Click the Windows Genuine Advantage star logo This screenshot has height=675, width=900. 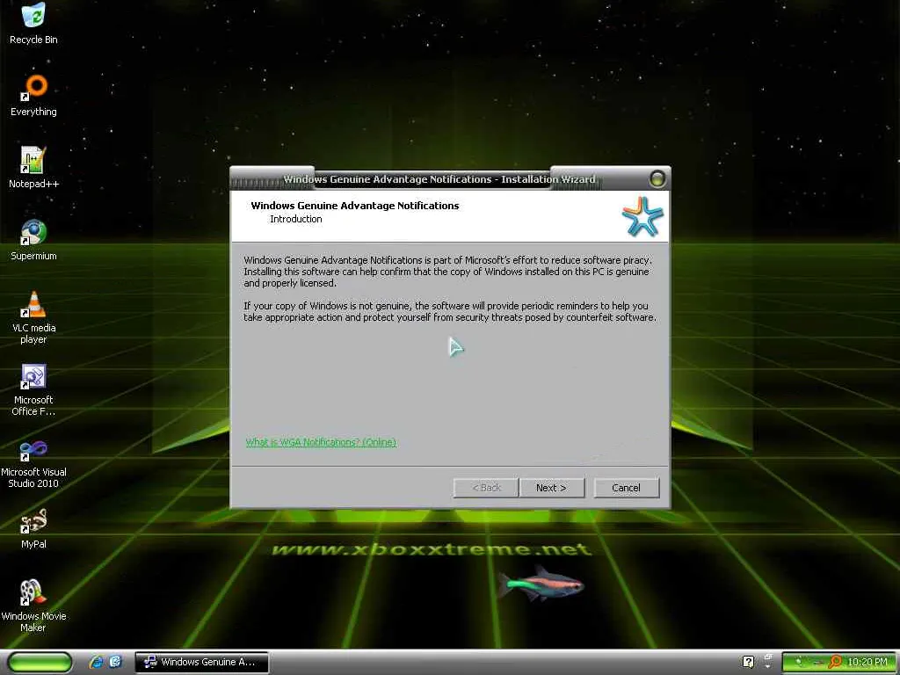point(642,216)
